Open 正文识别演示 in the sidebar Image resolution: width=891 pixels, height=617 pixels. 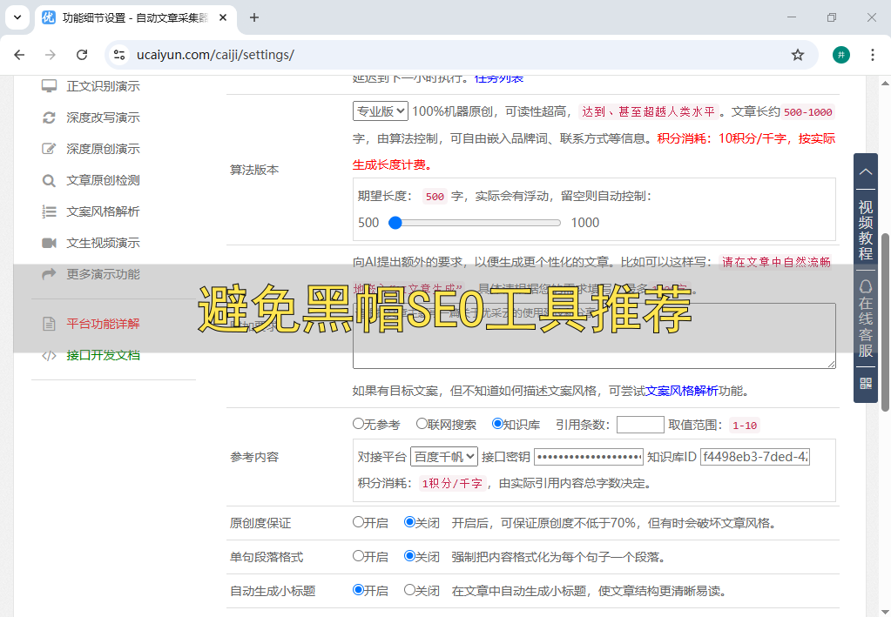[x=103, y=86]
